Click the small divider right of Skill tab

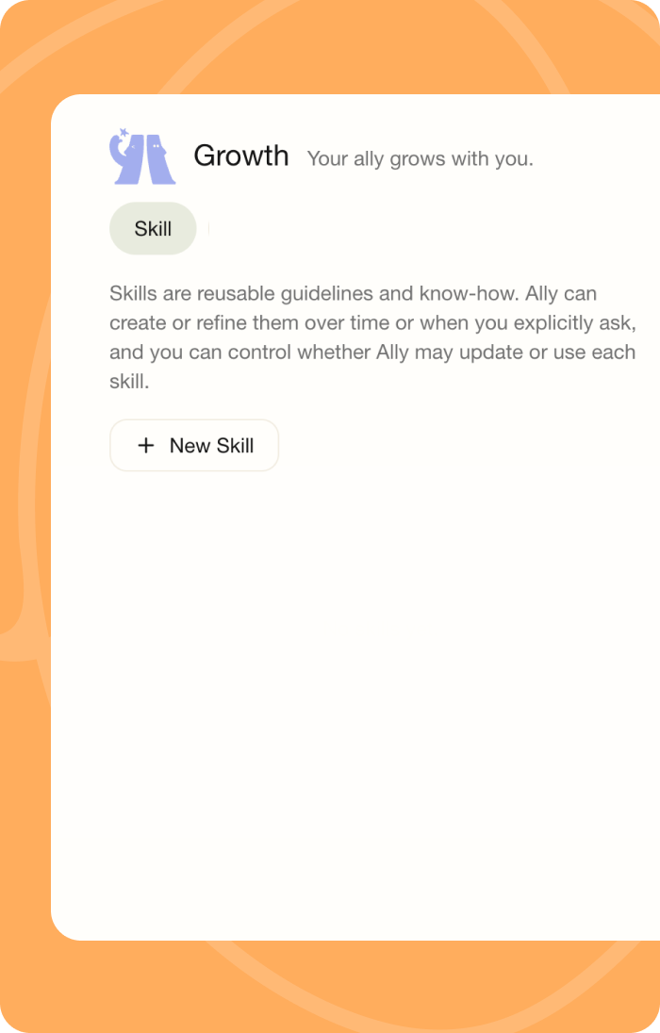click(x=208, y=228)
